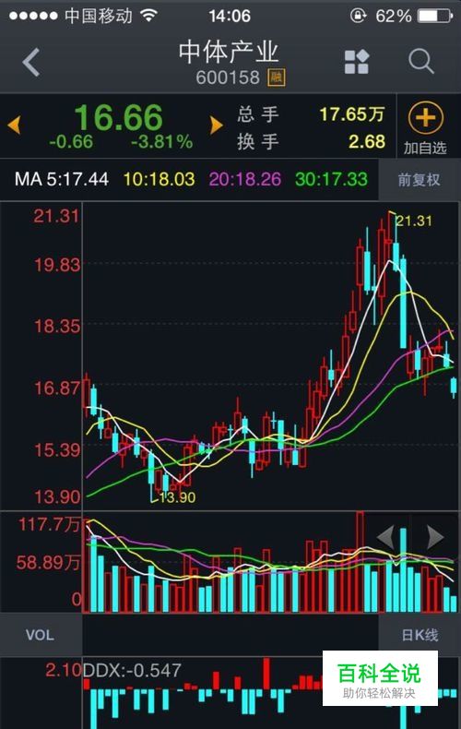Select the MA 5:17.44 label
The width and height of the screenshot is (461, 729).
point(62,179)
